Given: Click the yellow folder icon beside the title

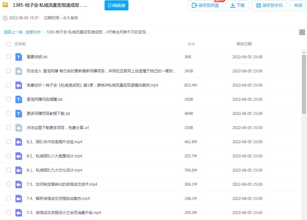Looking at the screenshot, I should [x=5, y=5].
